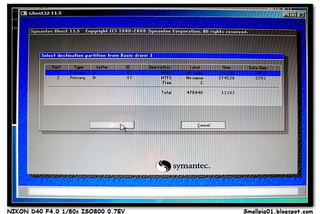Click the Ghost32 window title icon

click(24, 13)
